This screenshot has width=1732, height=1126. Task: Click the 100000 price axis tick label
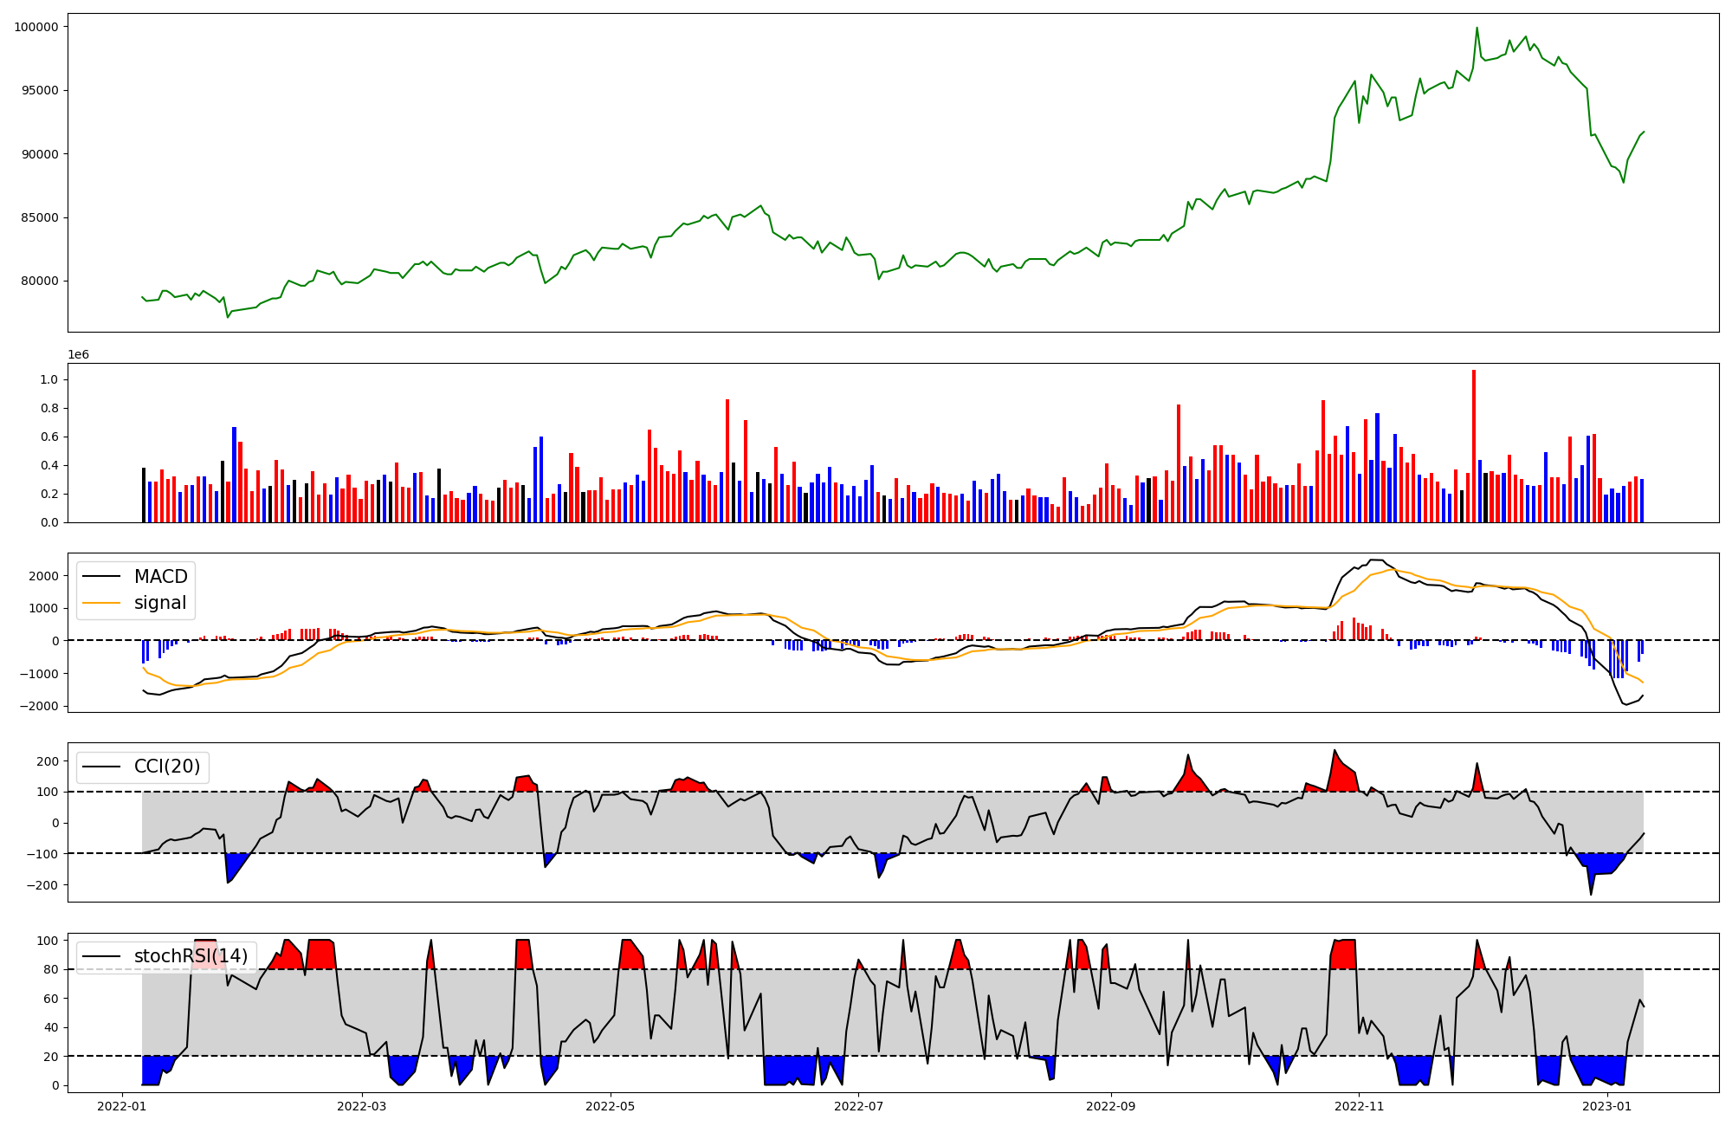click(x=36, y=27)
